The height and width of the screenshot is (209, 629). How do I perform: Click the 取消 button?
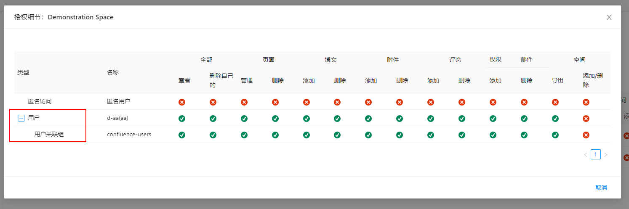(x=601, y=188)
